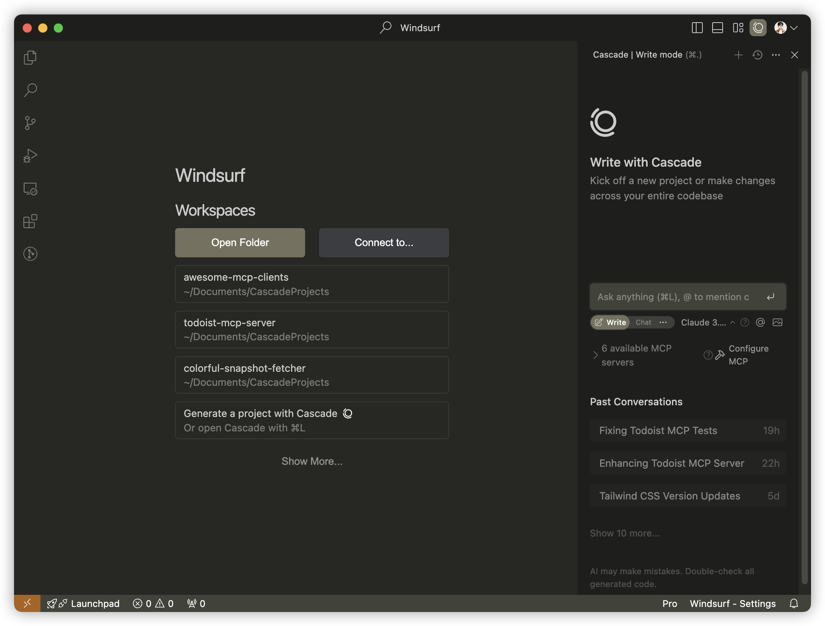Click the @ mention icon in Cascade
The image size is (825, 626).
[760, 322]
